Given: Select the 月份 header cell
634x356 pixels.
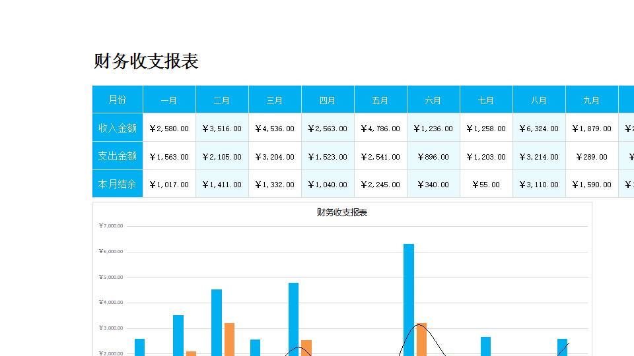Looking at the screenshot, I should click(x=118, y=100).
